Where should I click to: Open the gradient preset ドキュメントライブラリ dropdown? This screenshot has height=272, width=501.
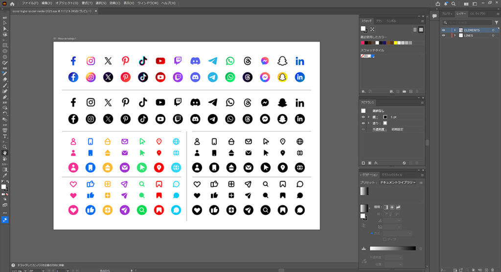coord(397,182)
